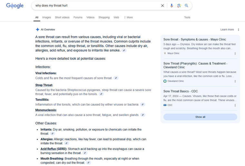Open source link after Allergies bullet
This screenshot has width=245, height=166.
tap(66, 143)
